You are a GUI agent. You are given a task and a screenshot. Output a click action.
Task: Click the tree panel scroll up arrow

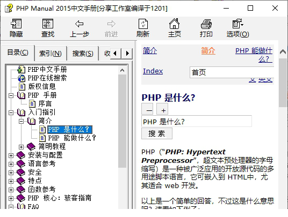(x=122, y=70)
